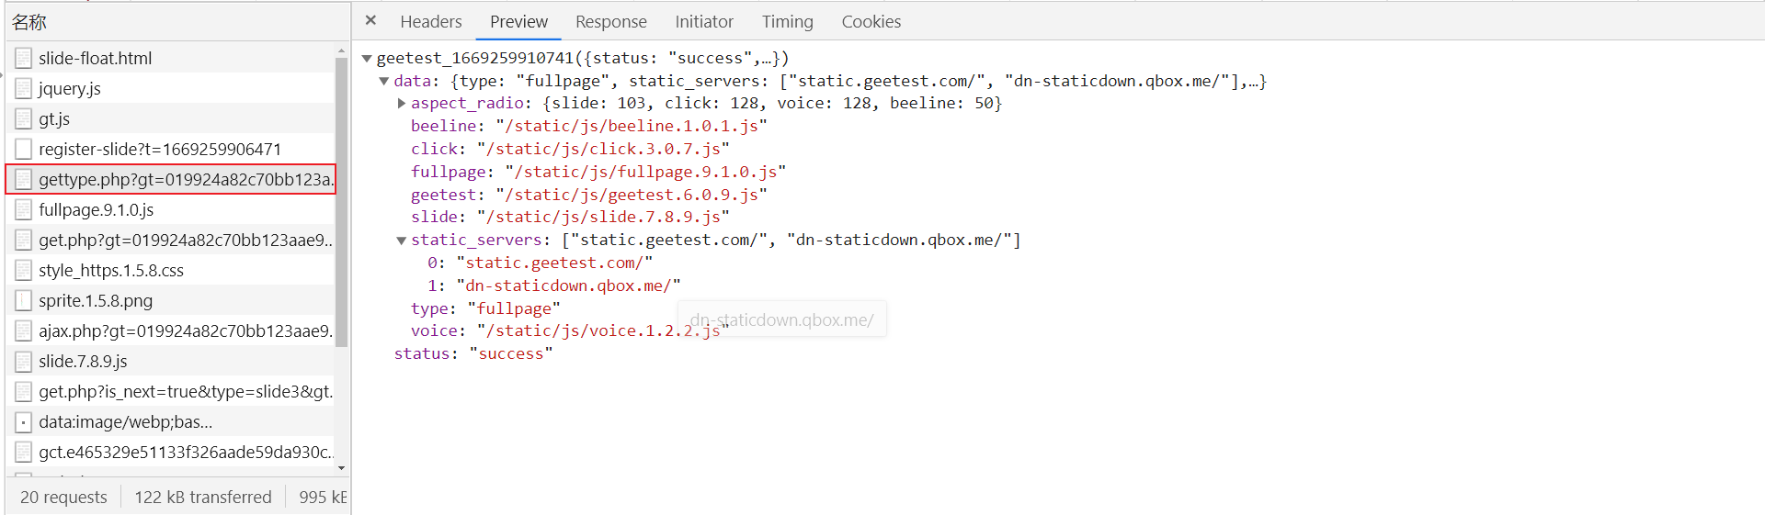Select the jquery.js request
Screen dimensions: 1765x515
pyautogui.click(x=171, y=88)
